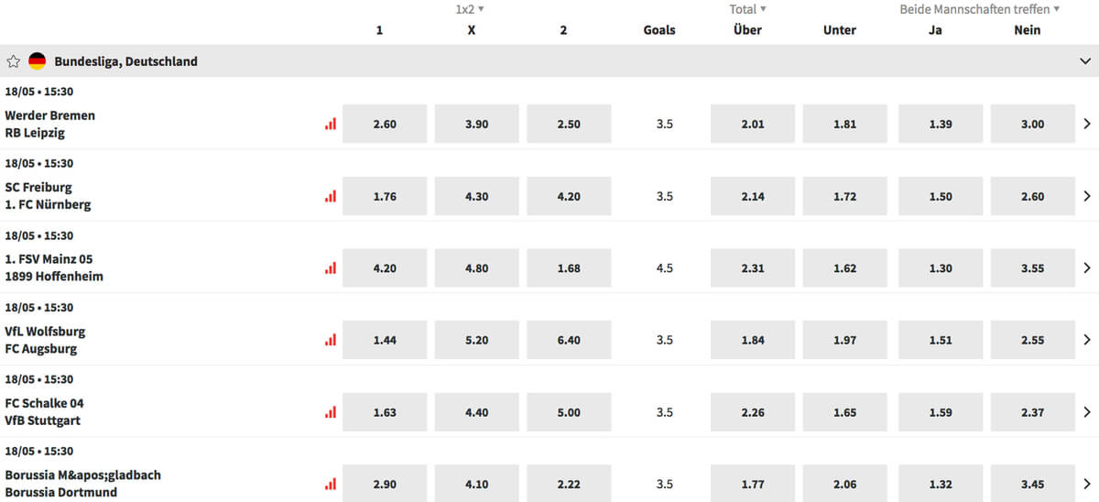This screenshot has height=502, width=1099.
Task: Select home win odds 2.60 for Bremen
Action: point(385,124)
